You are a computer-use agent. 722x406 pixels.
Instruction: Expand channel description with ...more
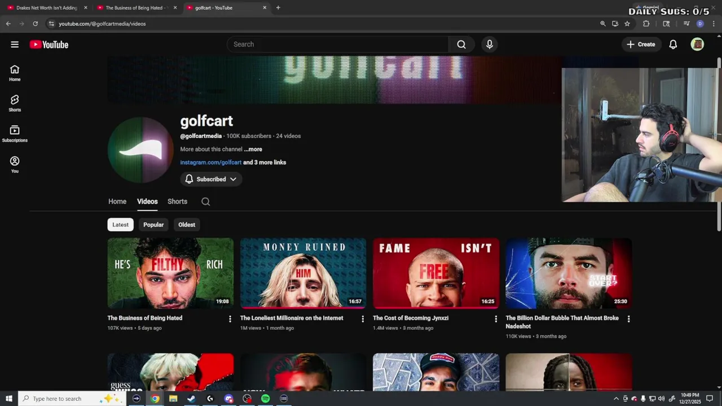(253, 149)
